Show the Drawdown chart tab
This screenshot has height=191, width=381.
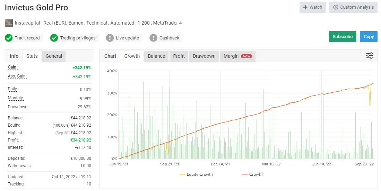[x=204, y=56]
